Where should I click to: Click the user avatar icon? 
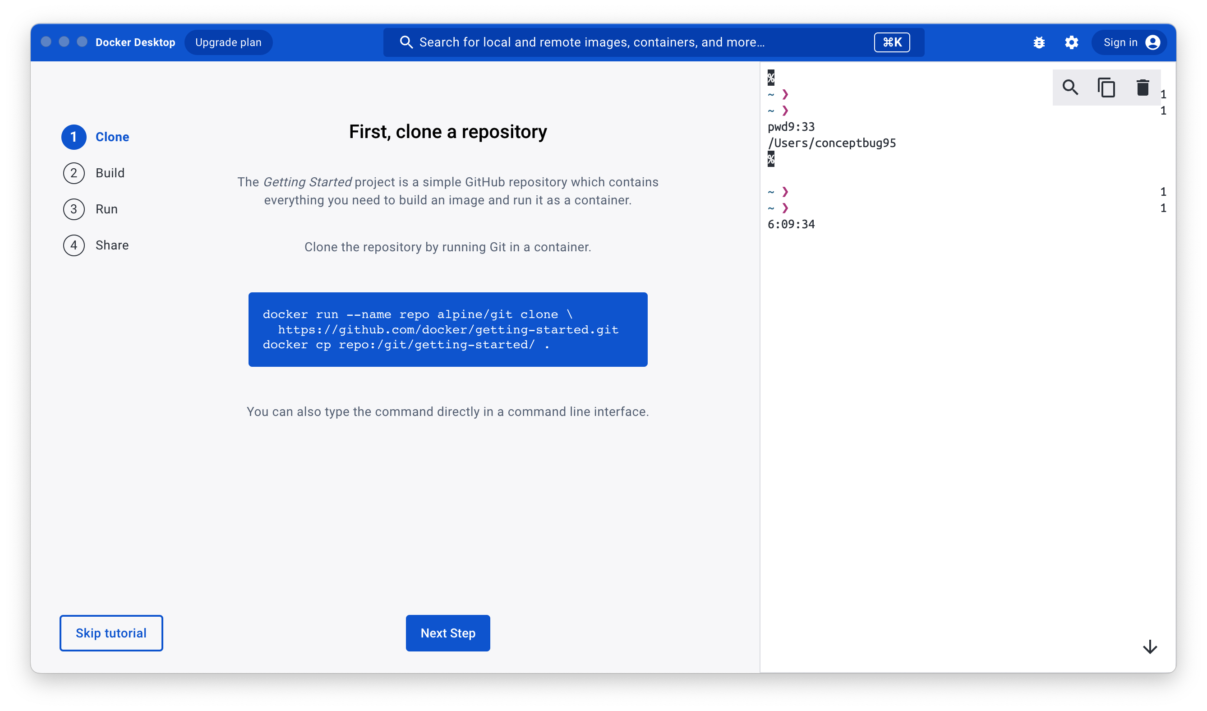click(1153, 43)
